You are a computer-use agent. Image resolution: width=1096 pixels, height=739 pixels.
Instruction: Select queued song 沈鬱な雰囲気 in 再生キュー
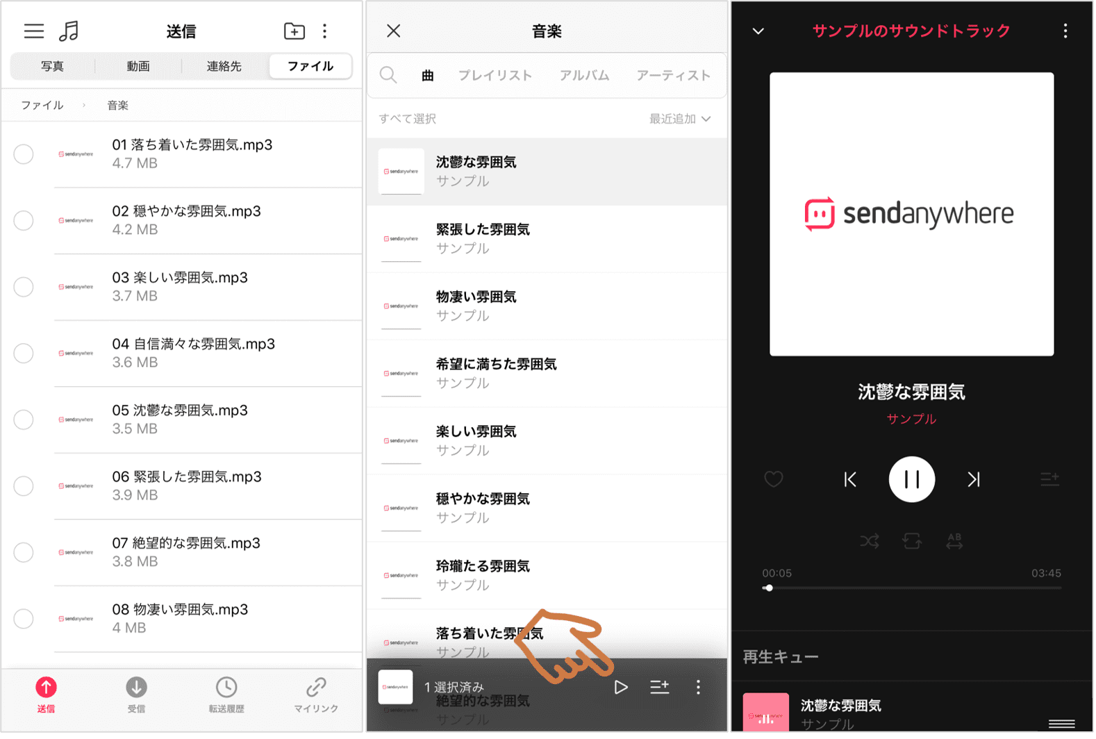point(912,713)
